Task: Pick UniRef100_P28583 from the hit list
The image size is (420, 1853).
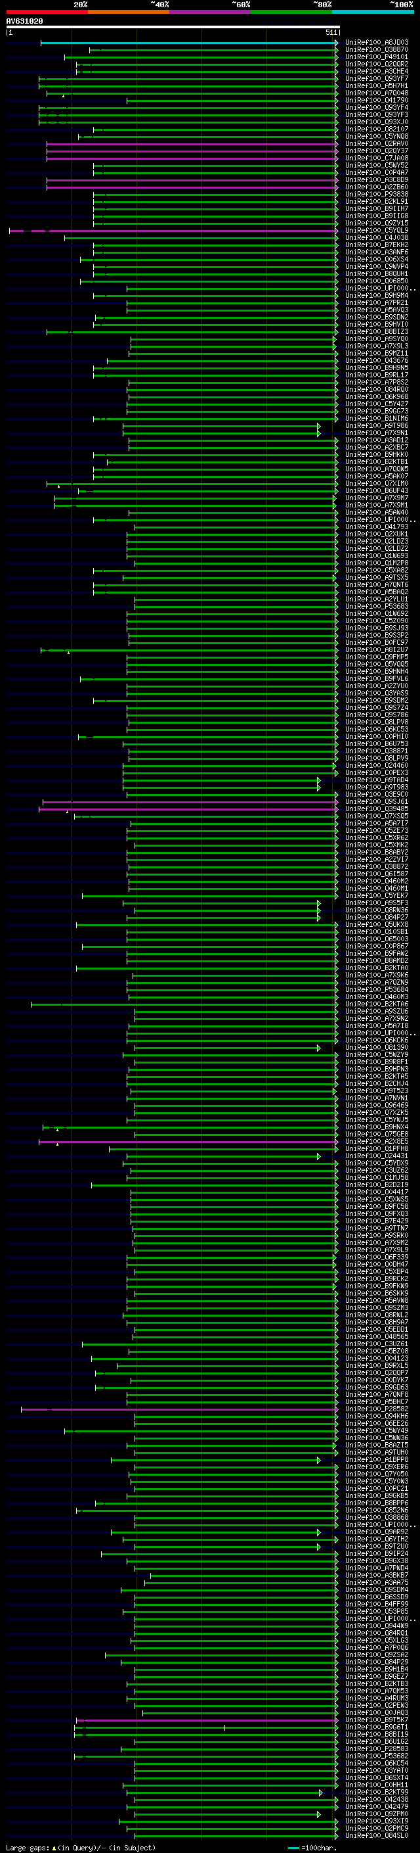Action: [x=377, y=1748]
